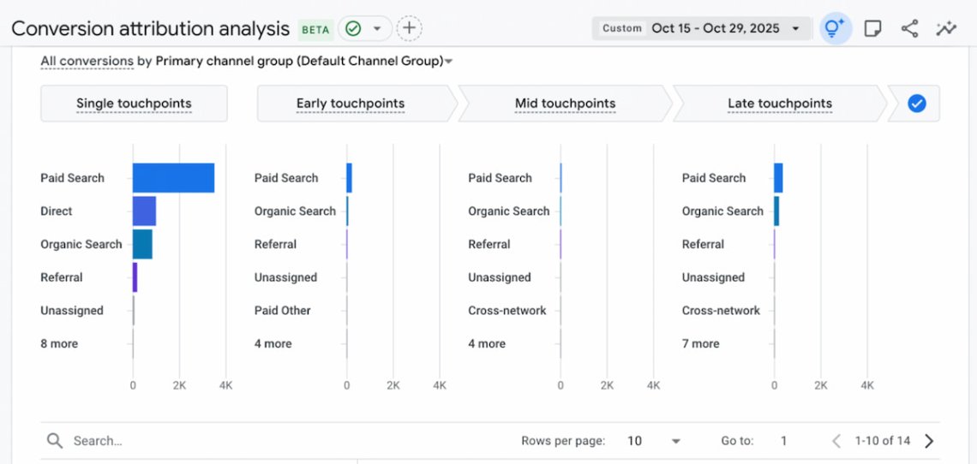Click '7 more' under Late touchpoints
The width and height of the screenshot is (977, 464).
(700, 344)
